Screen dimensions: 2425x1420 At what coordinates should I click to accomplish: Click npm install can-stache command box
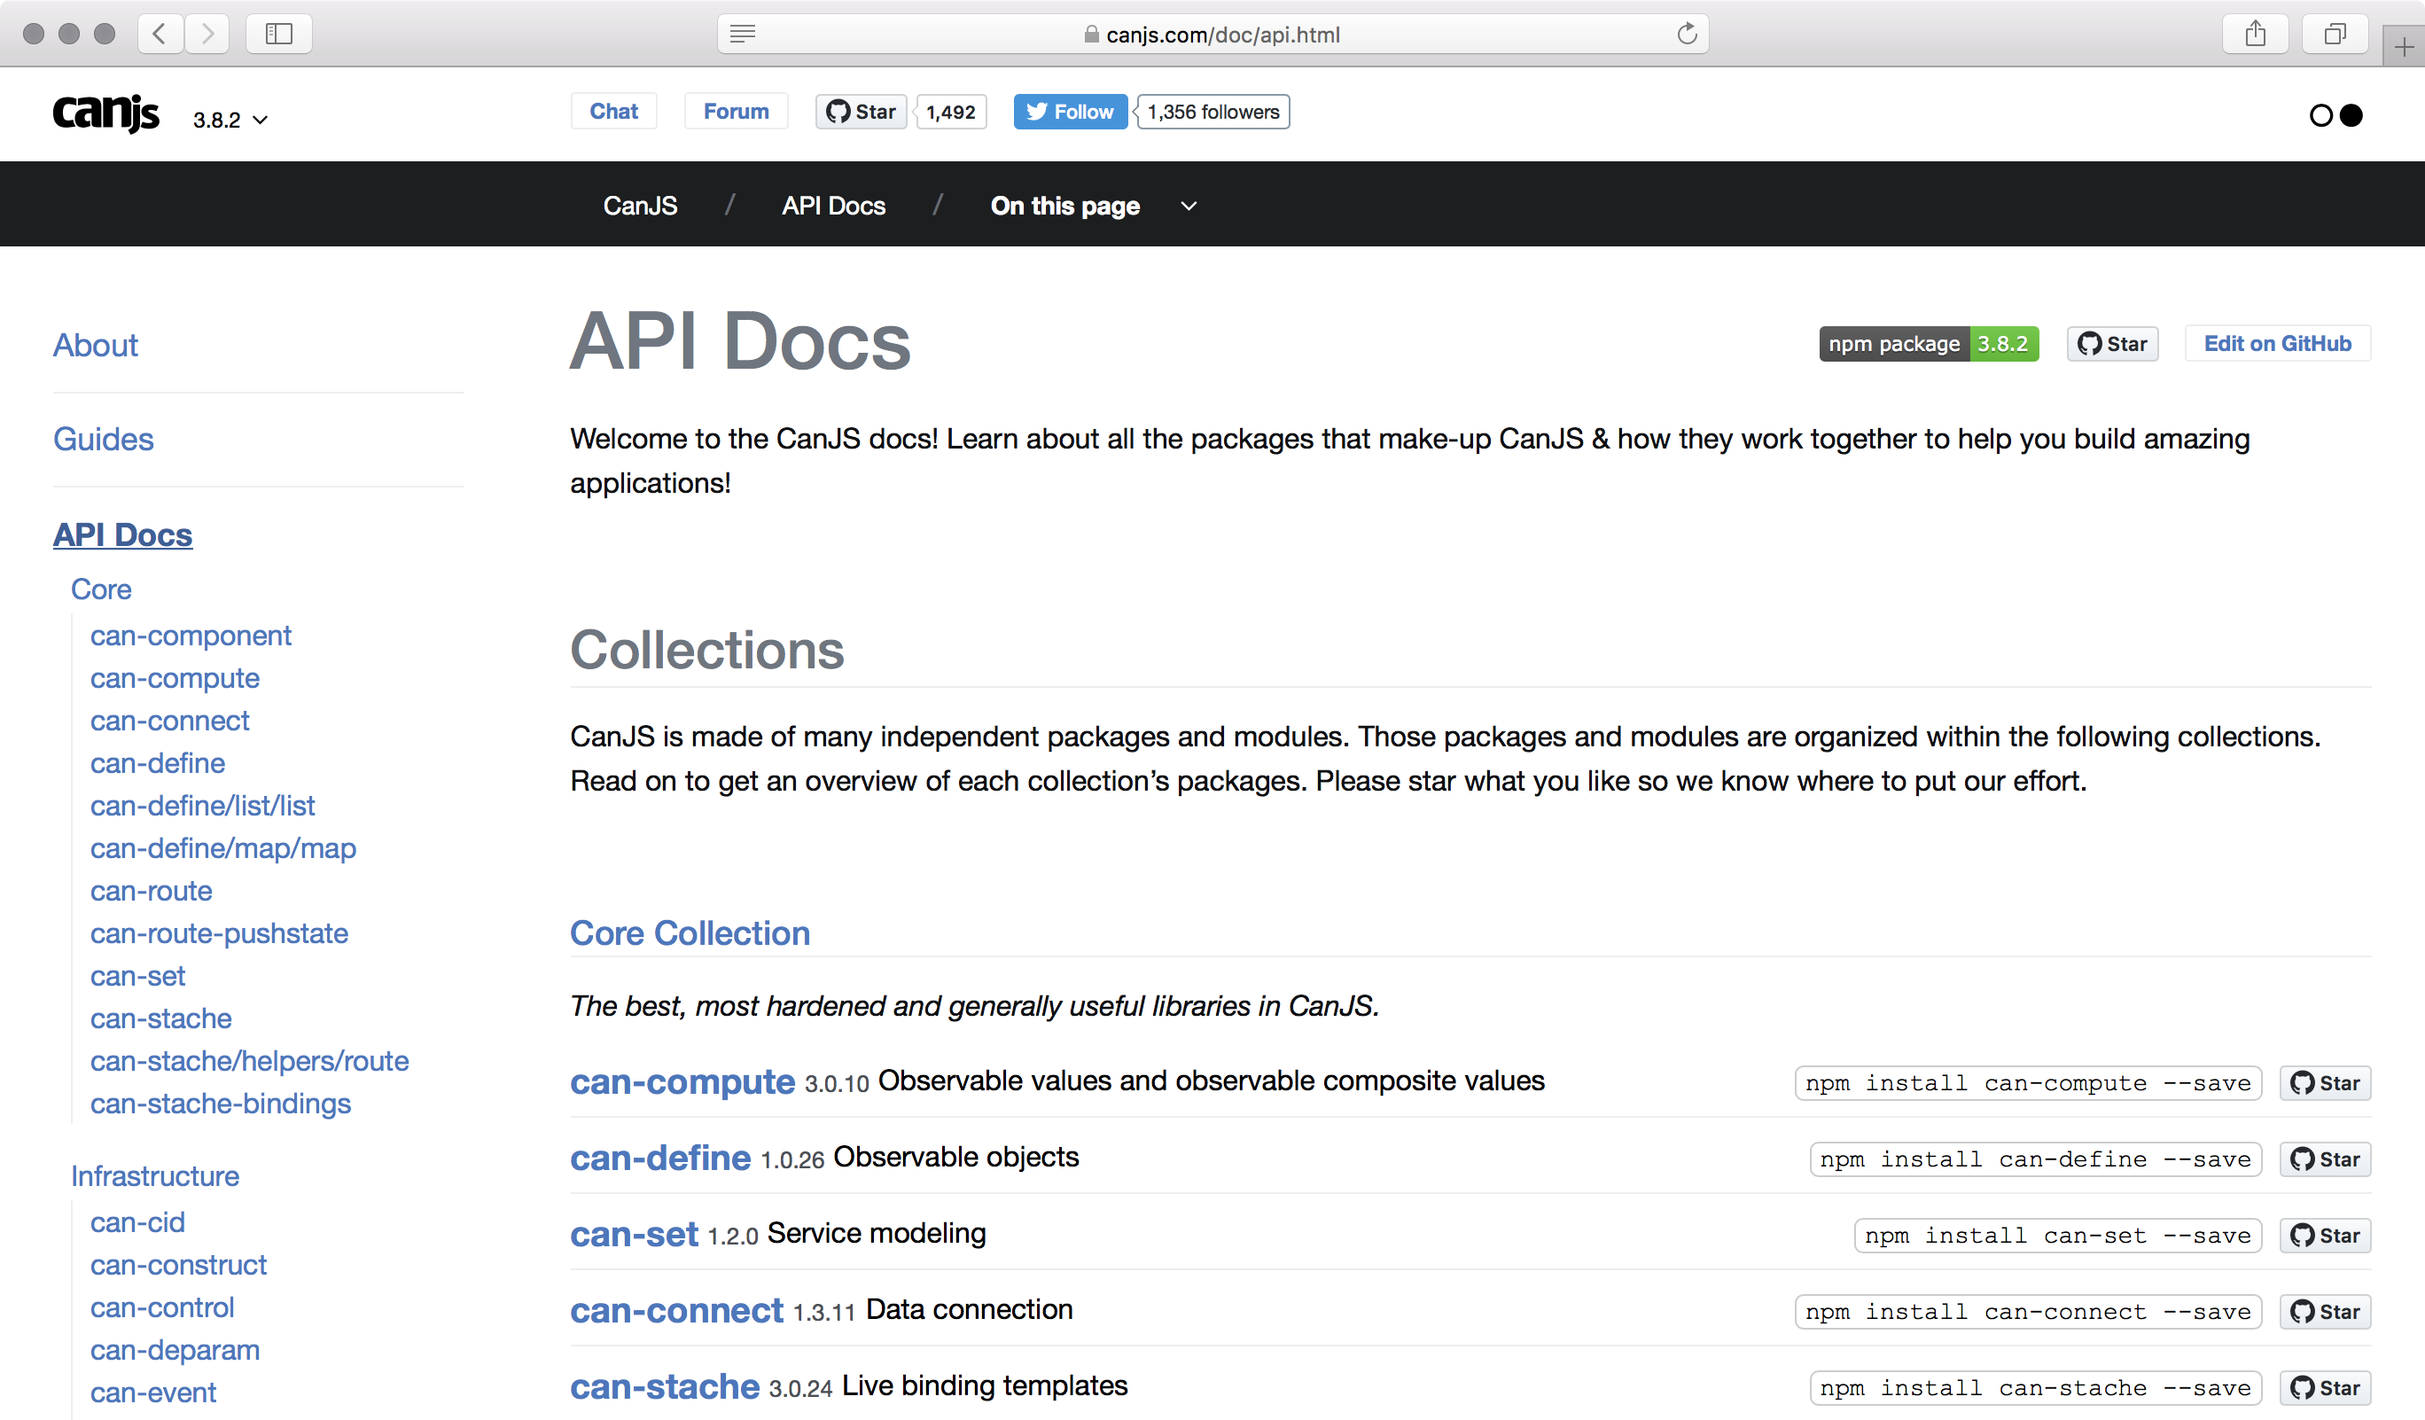[2035, 1387]
